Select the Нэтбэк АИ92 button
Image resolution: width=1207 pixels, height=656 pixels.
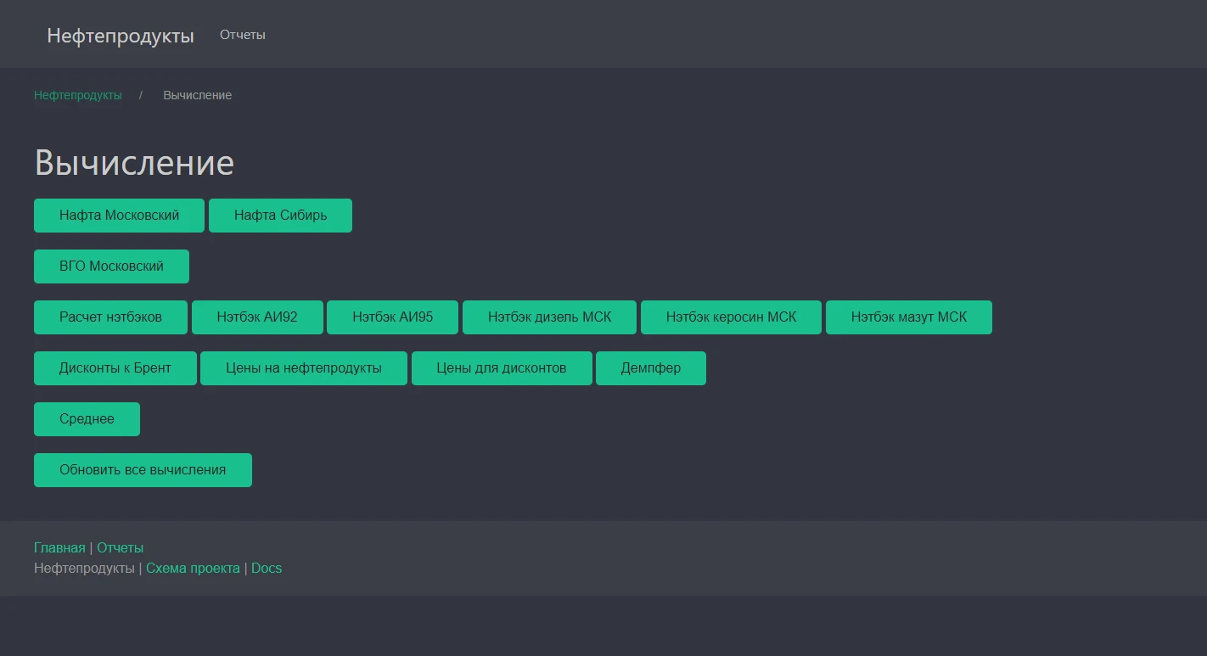257,317
